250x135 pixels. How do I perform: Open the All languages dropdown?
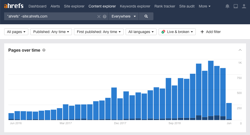click(x=141, y=32)
